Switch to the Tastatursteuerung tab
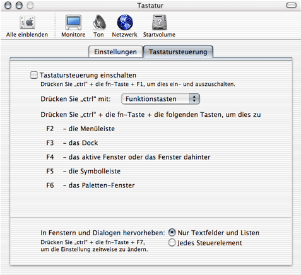 [178, 52]
